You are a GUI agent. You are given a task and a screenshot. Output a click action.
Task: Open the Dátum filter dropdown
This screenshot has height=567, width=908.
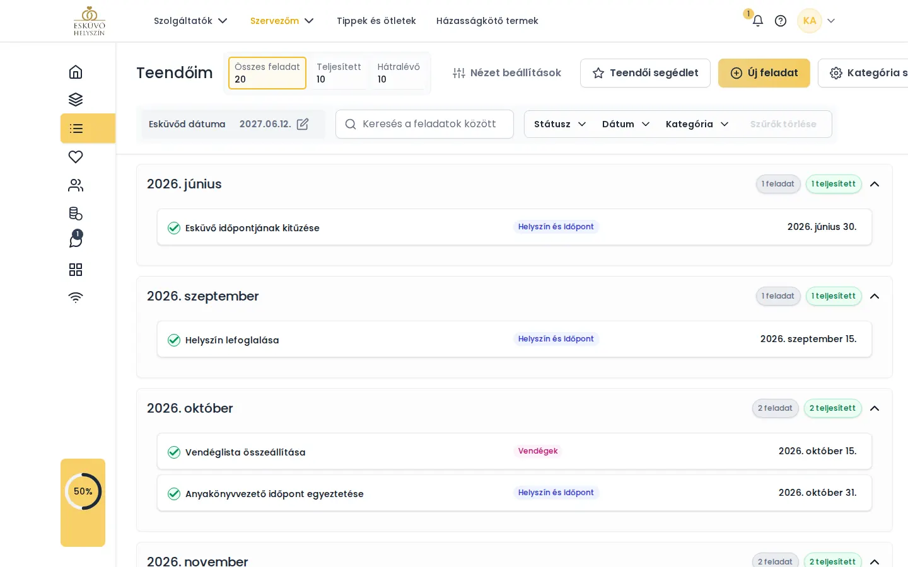coord(626,124)
